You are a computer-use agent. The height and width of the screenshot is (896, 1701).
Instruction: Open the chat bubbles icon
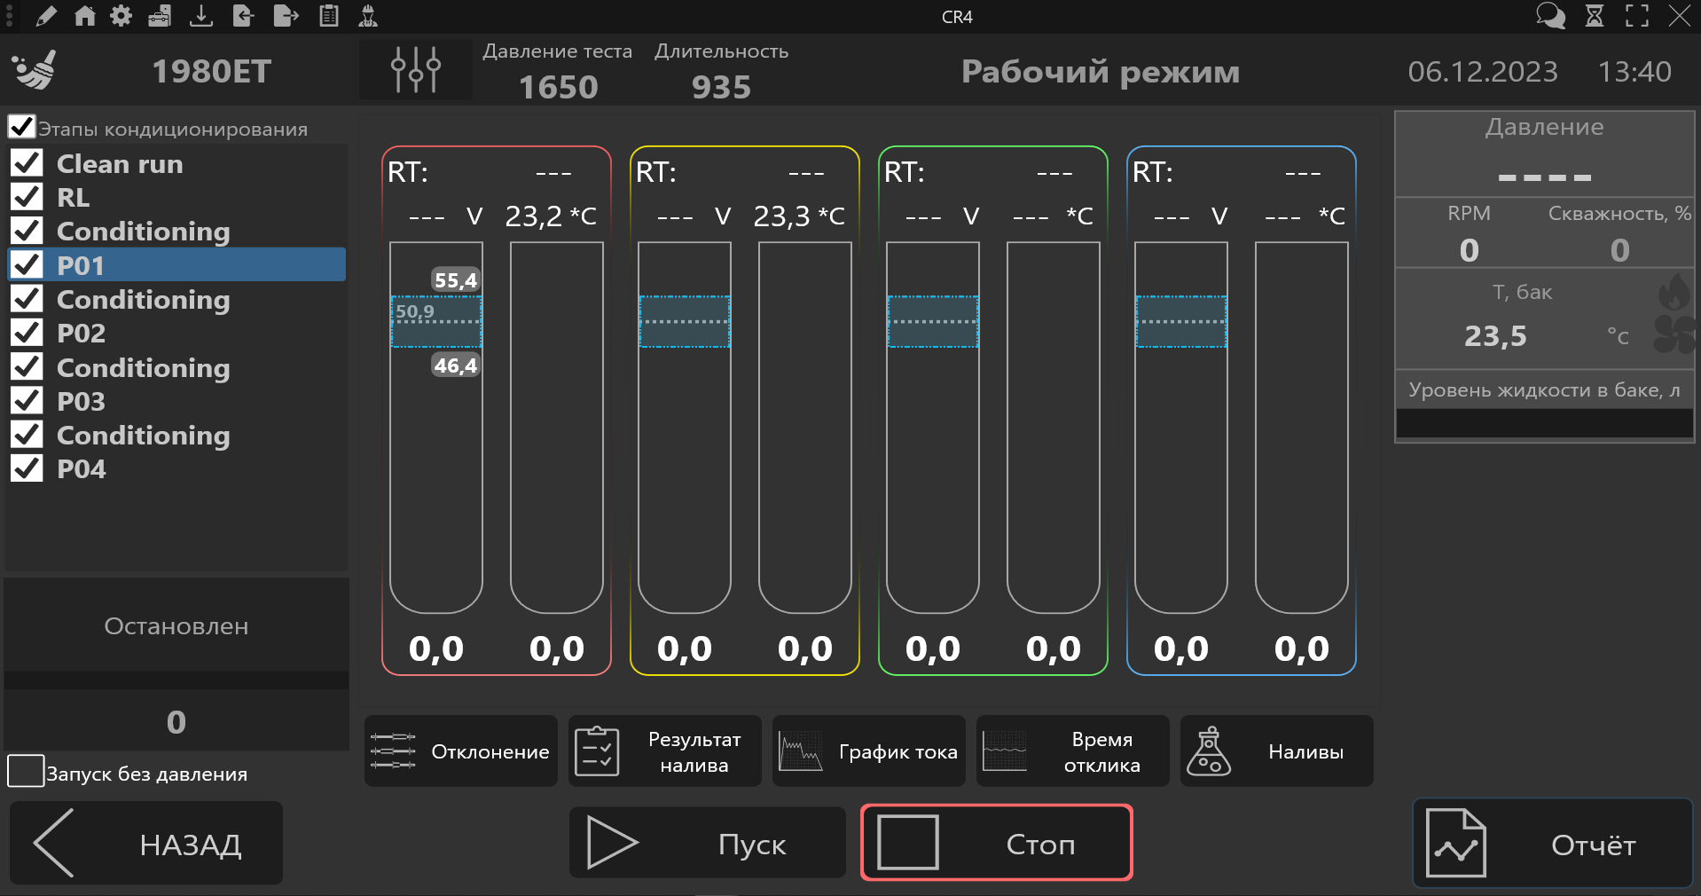pos(1551,16)
